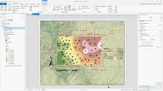The height and width of the screenshot is (91, 163).
Task: Click the Contents search field
Action: (x=13, y=17)
